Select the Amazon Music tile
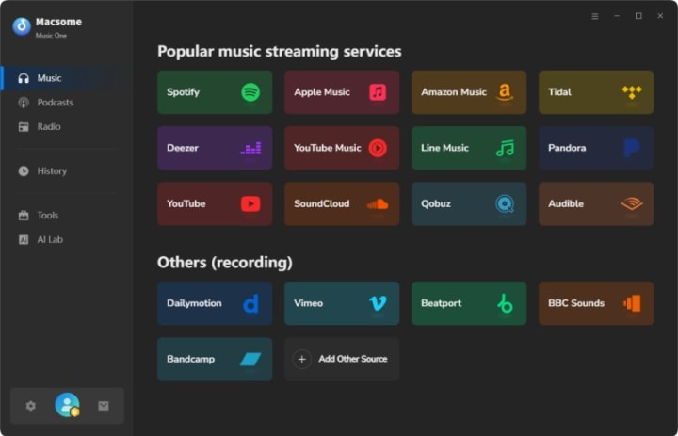678x436 pixels. [x=469, y=92]
